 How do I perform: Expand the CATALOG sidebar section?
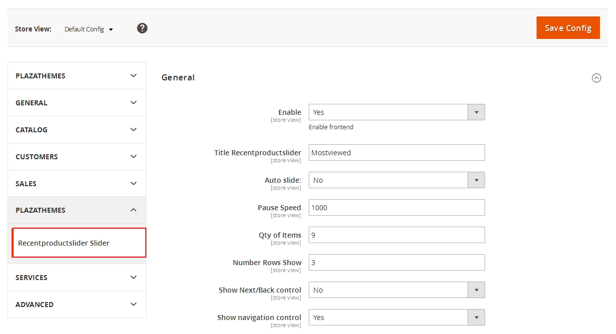(x=77, y=130)
